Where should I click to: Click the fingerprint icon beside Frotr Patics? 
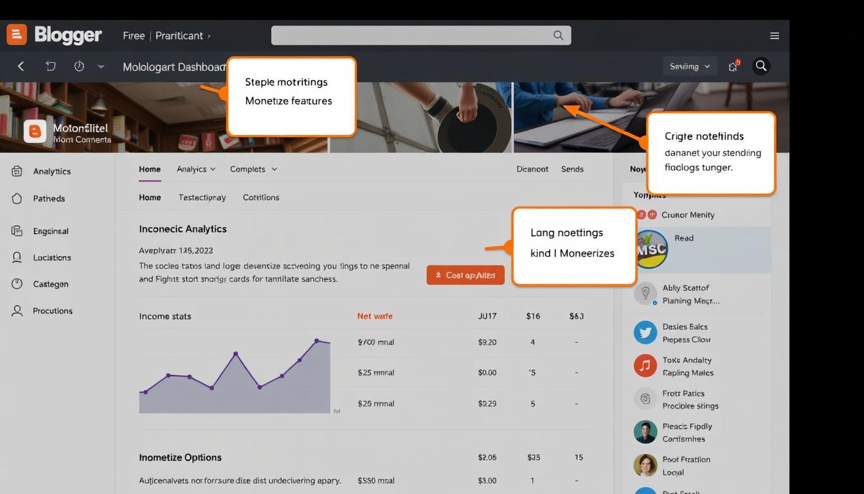[x=645, y=399]
